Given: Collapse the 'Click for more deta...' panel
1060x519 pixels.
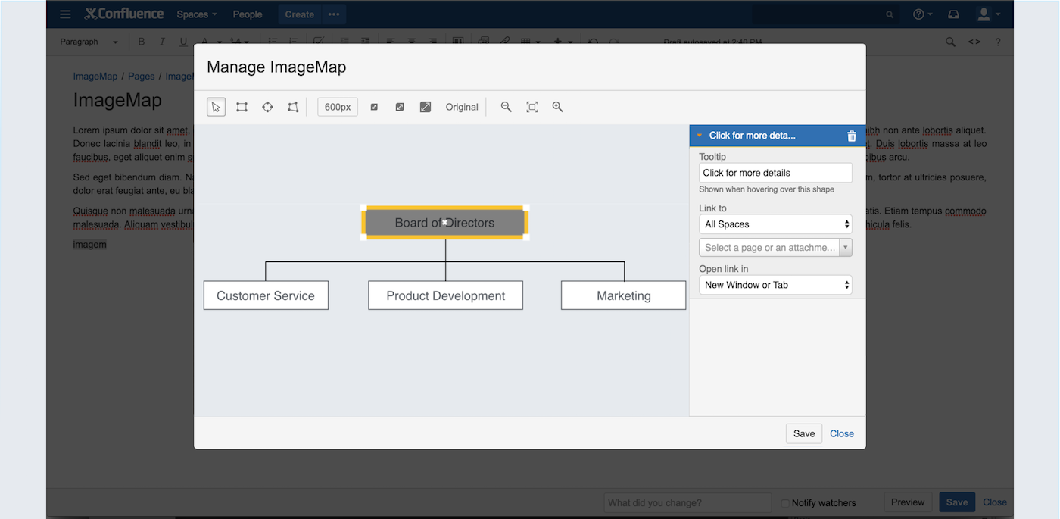Looking at the screenshot, I should tap(700, 136).
